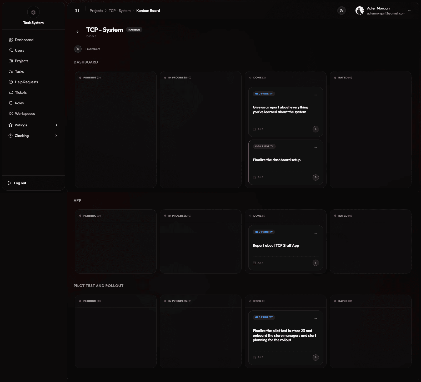The width and height of the screenshot is (421, 382).
Task: Click the TCP - System breadcrumb link
Action: pyautogui.click(x=120, y=11)
